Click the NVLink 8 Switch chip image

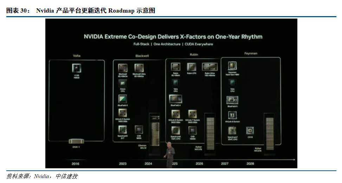232,115
